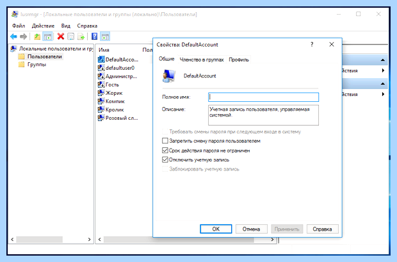Click the Описание text box
The height and width of the screenshot is (262, 397).
click(x=263, y=115)
